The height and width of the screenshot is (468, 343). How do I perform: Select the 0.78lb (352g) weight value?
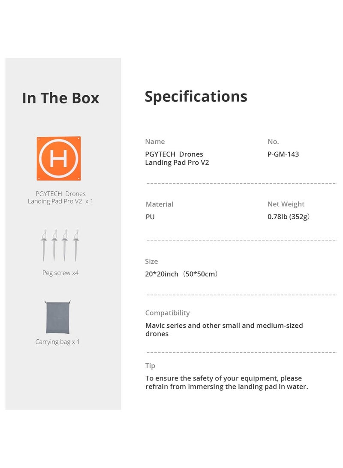289,217
